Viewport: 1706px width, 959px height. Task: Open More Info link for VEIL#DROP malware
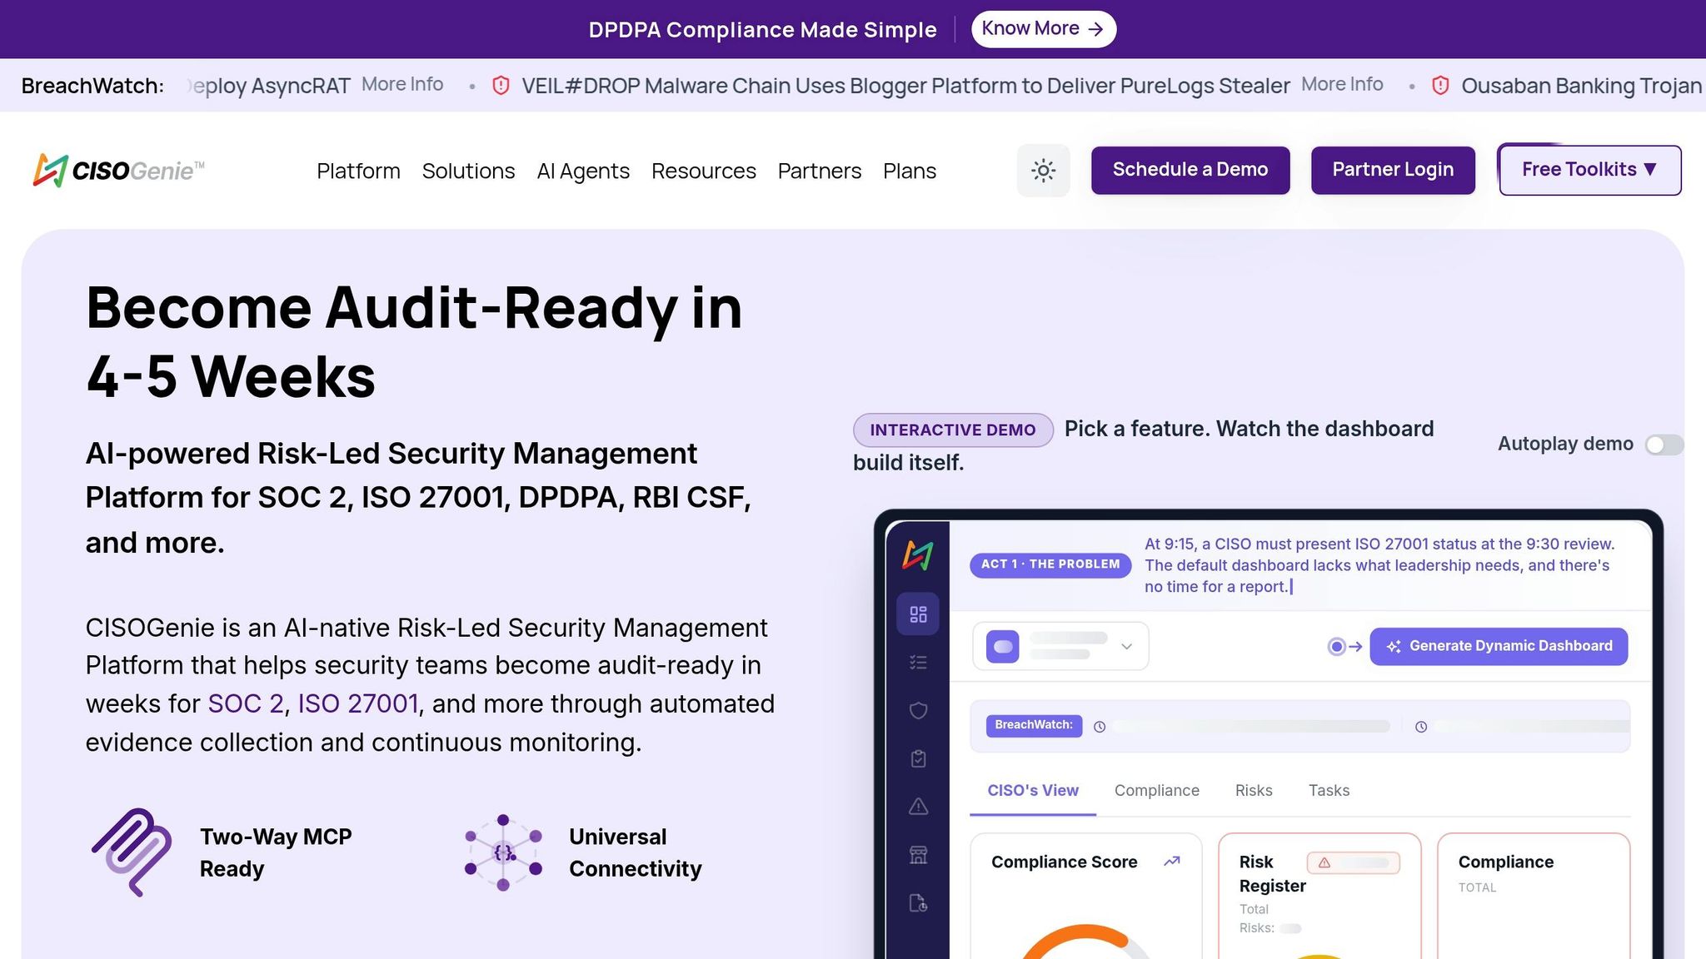1342,85
